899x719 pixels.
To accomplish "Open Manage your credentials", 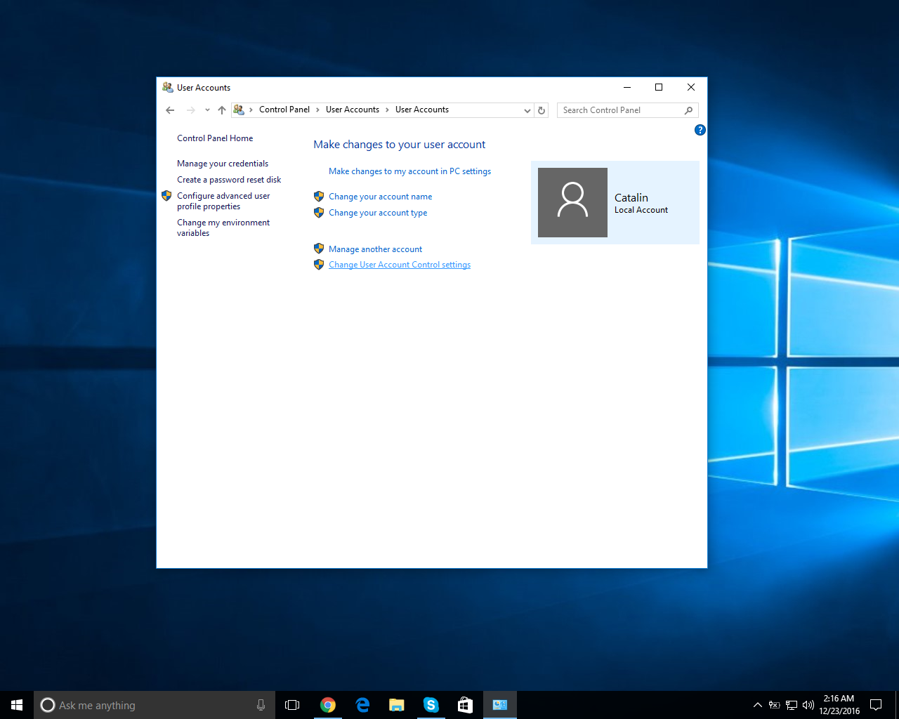I will coord(223,164).
